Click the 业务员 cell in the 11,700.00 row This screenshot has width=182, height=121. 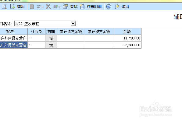[x=36, y=38]
